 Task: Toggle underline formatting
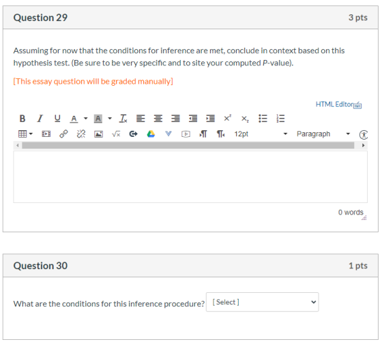coord(57,119)
